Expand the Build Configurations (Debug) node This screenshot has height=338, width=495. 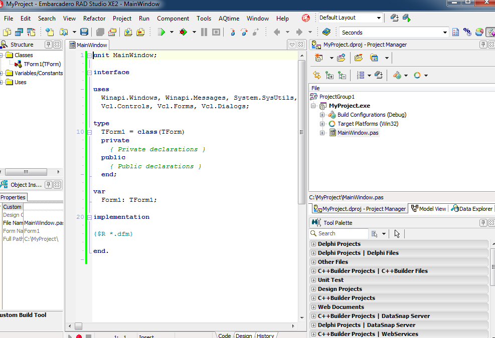pos(322,115)
